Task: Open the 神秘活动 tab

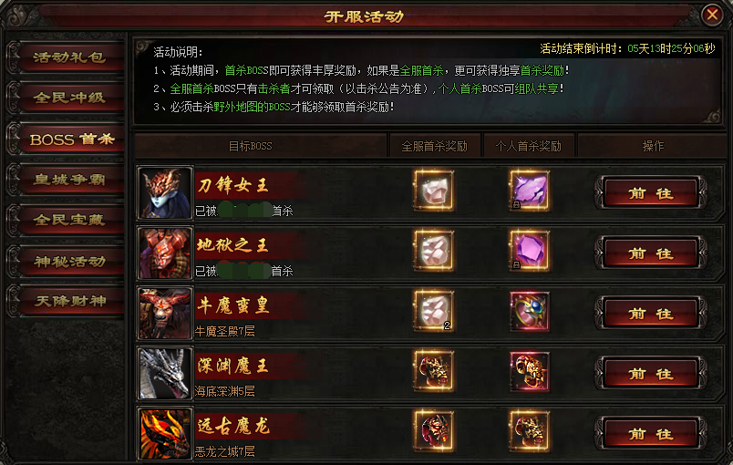Action: point(68,262)
